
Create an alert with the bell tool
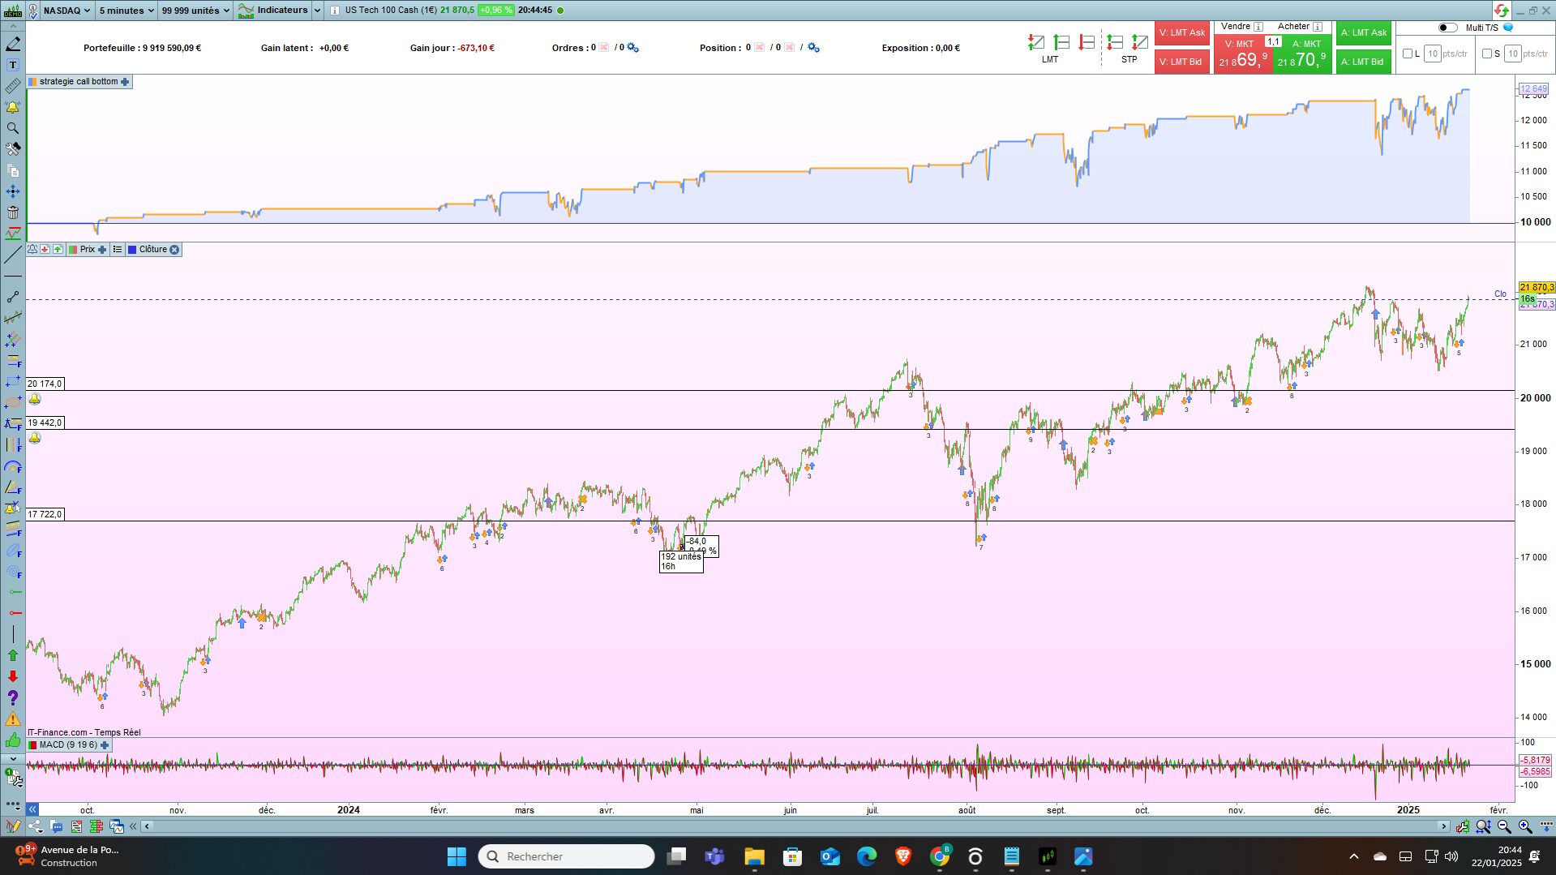(x=13, y=107)
